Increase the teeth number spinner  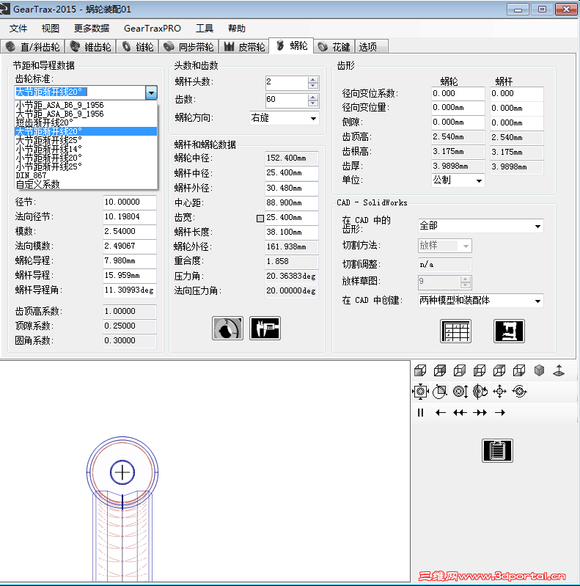click(x=313, y=97)
